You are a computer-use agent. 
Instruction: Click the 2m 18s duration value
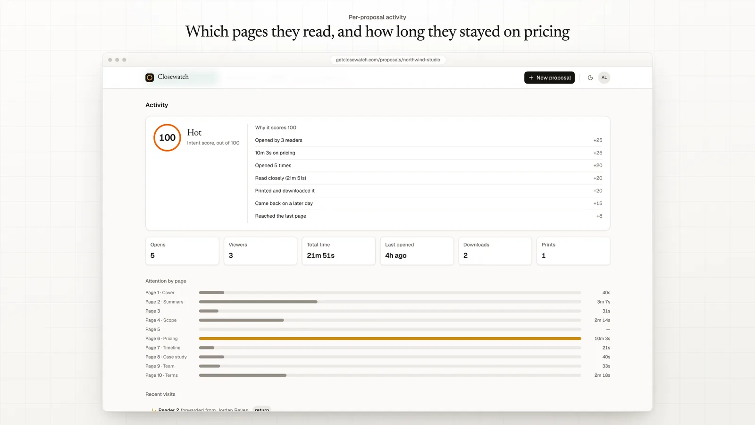point(602,375)
